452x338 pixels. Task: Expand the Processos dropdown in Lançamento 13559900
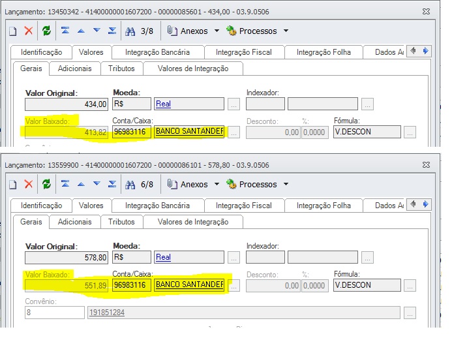coord(286,185)
